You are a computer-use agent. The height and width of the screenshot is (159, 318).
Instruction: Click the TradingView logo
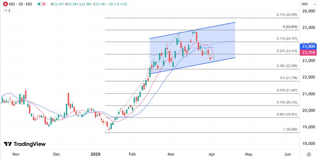click(25, 144)
